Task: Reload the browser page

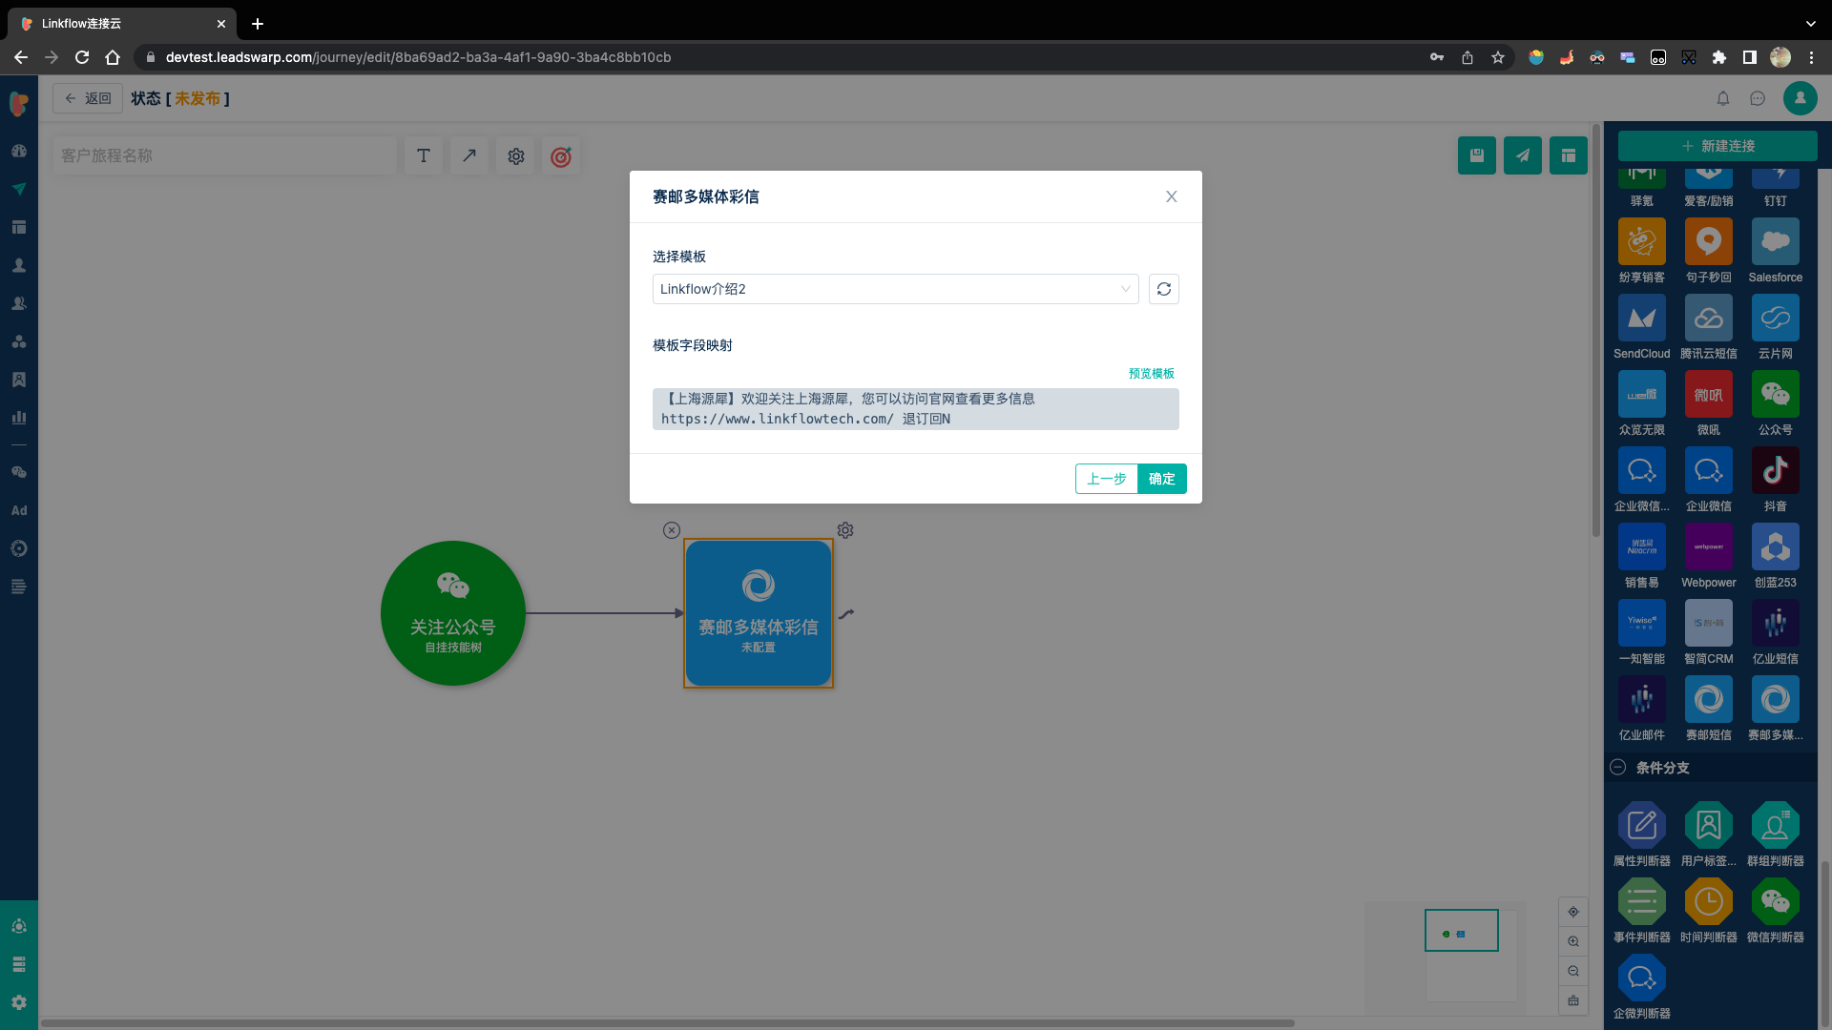Action: click(x=82, y=57)
